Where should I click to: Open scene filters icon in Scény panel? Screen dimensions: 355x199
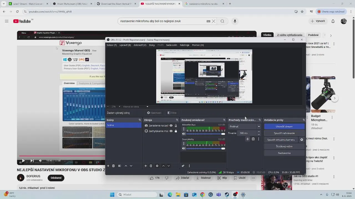click(120, 166)
